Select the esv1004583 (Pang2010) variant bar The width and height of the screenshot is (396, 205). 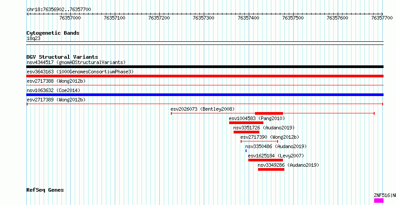pos(246,123)
